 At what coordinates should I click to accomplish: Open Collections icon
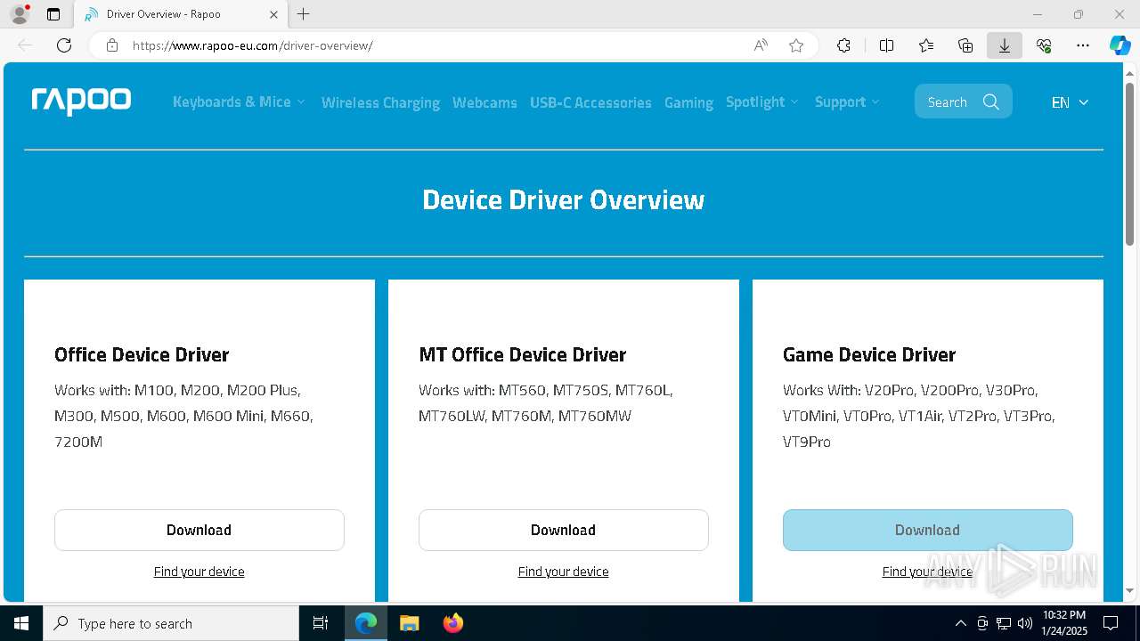[x=965, y=45]
